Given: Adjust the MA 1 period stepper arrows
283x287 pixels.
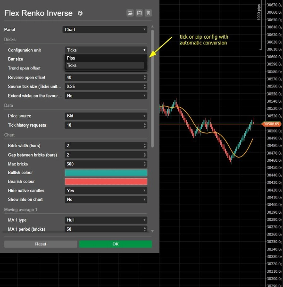Looking at the screenshot, I should tap(145, 229).
